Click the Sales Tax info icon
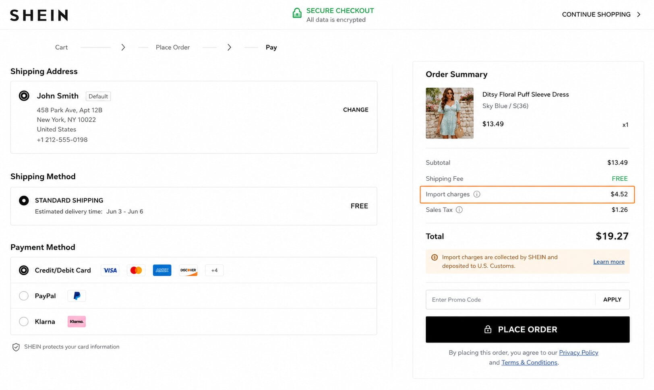654x390 pixels. click(459, 210)
